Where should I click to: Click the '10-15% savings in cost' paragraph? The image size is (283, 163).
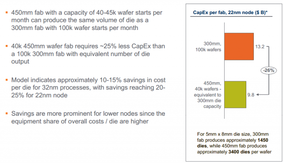[88, 88]
